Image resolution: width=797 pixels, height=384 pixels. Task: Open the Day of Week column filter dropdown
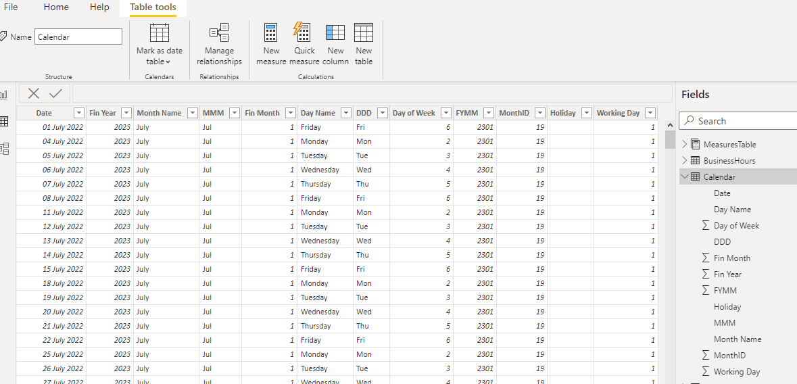click(x=446, y=113)
